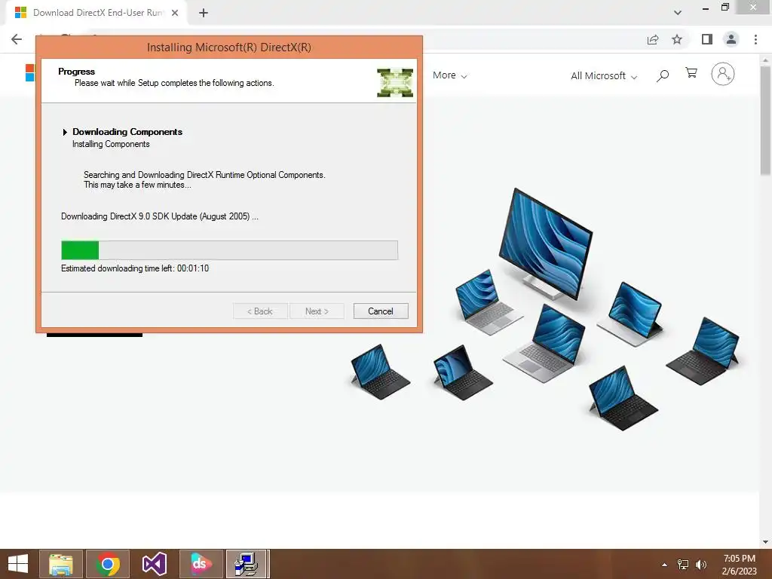Viewport: 772px width, 579px height.
Task: Toggle the Chrome side panel
Action: coord(707,39)
